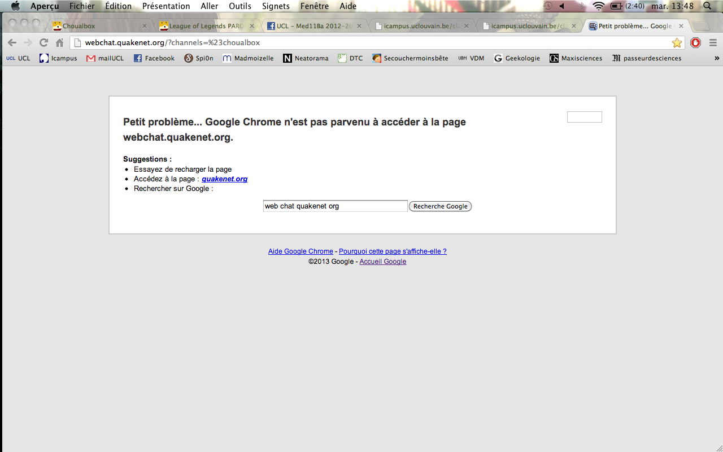Click the Bluetooth icon in menu bar
Screen dimensions: 723x452
581,6
